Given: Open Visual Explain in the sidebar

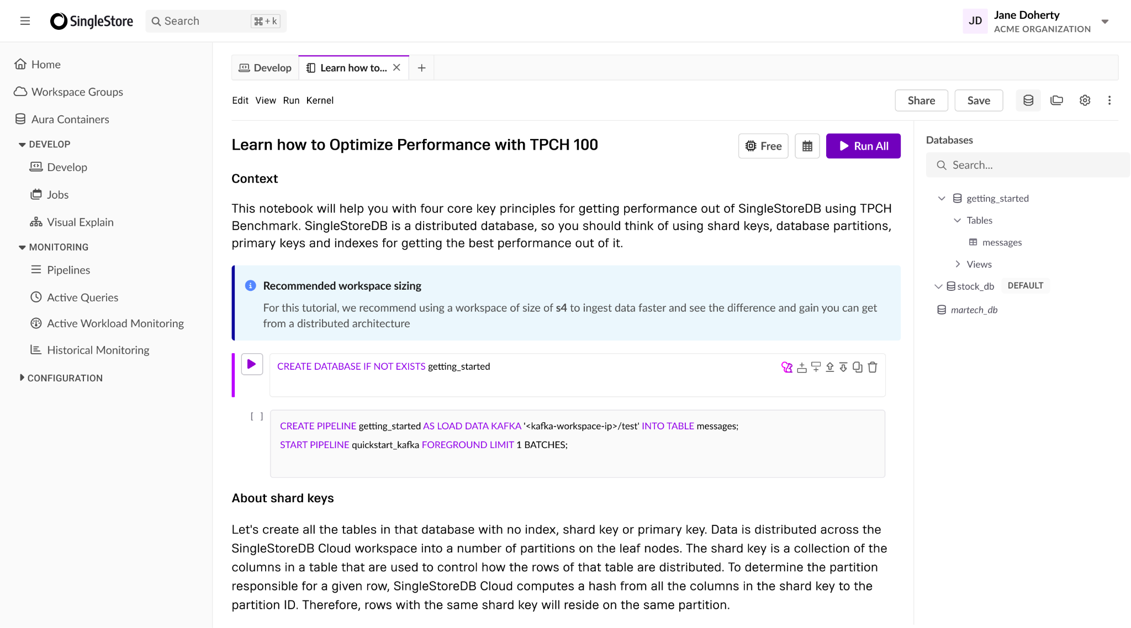Looking at the screenshot, I should pos(72,222).
